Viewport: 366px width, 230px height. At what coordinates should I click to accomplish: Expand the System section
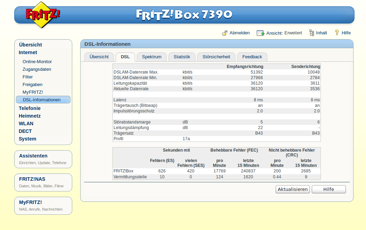[28, 139]
